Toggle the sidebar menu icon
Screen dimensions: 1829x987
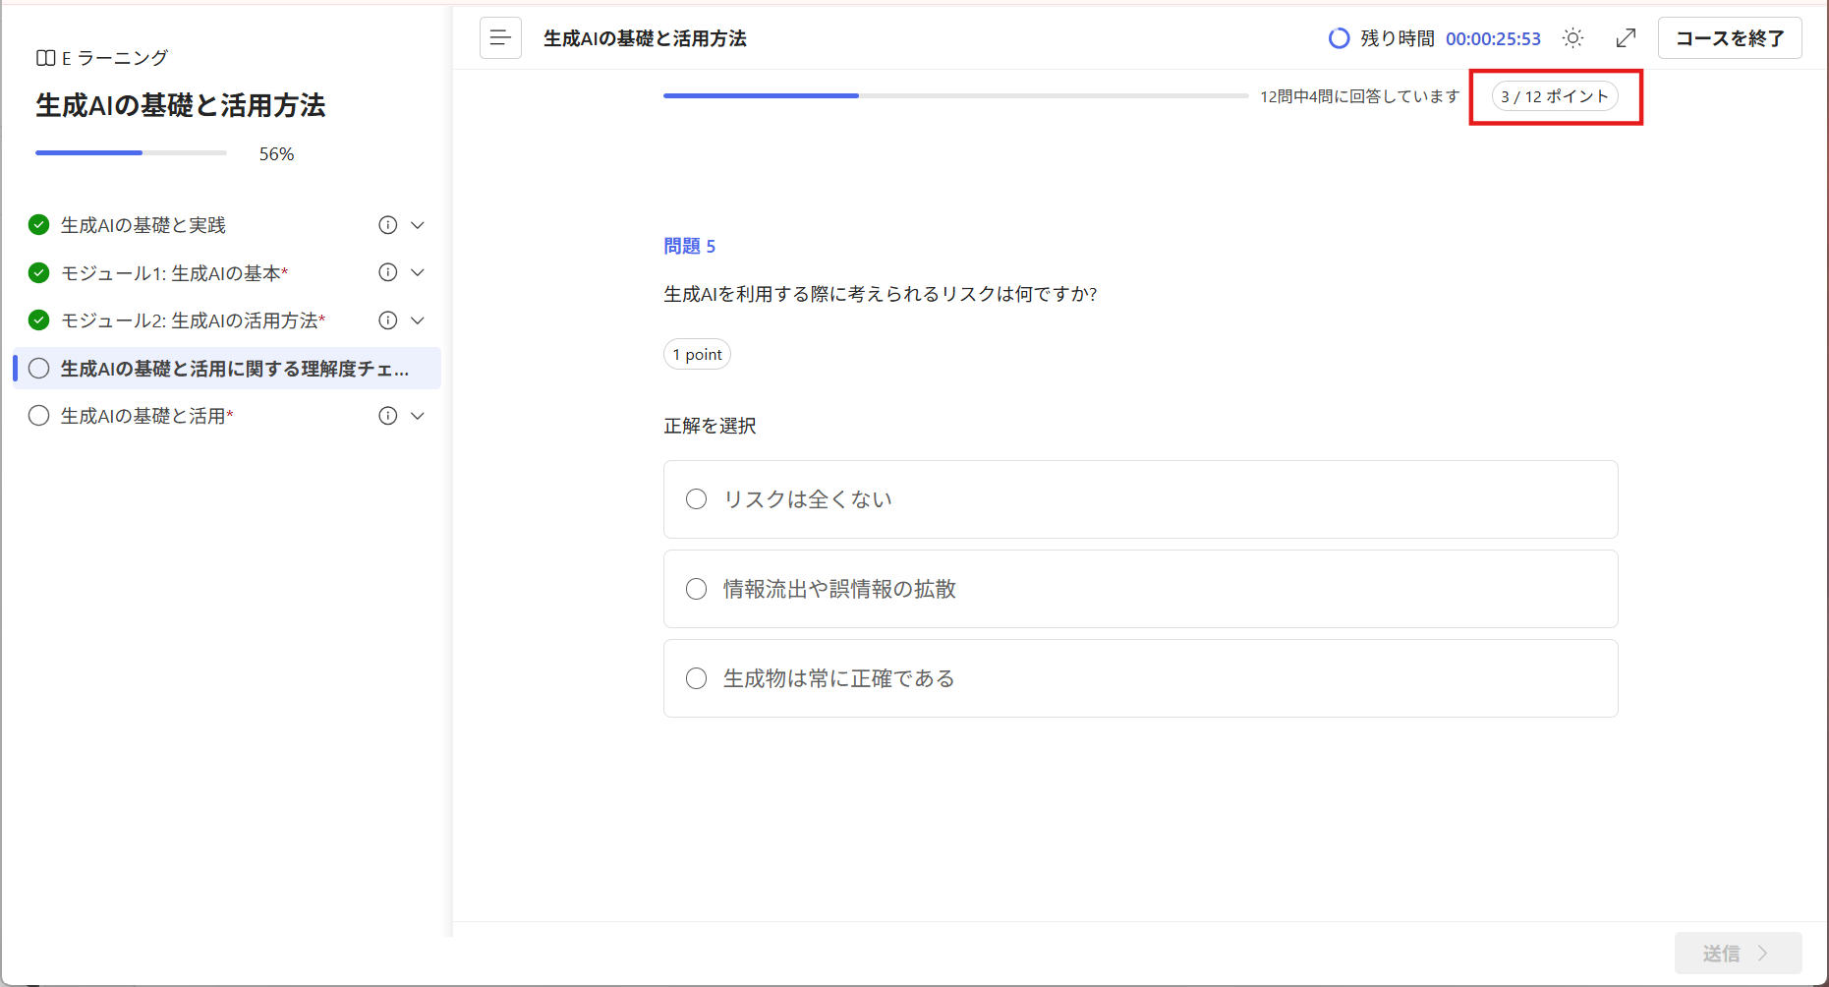[500, 38]
